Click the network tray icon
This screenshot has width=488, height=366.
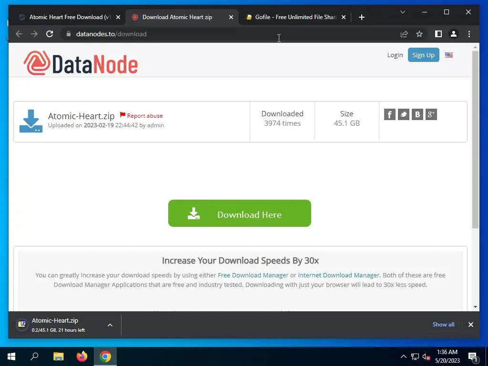click(415, 356)
